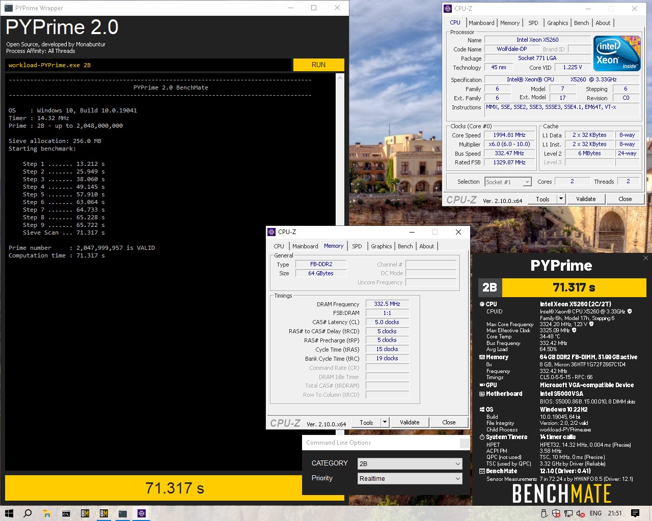The height and width of the screenshot is (521, 652).
Task: Click PYPrime Wrapper title bar icon
Action: pyautogui.click(x=9, y=8)
